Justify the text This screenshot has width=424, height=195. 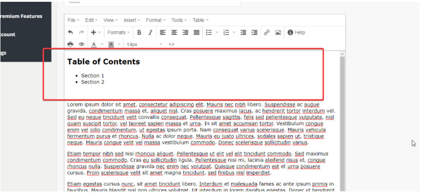(197, 32)
